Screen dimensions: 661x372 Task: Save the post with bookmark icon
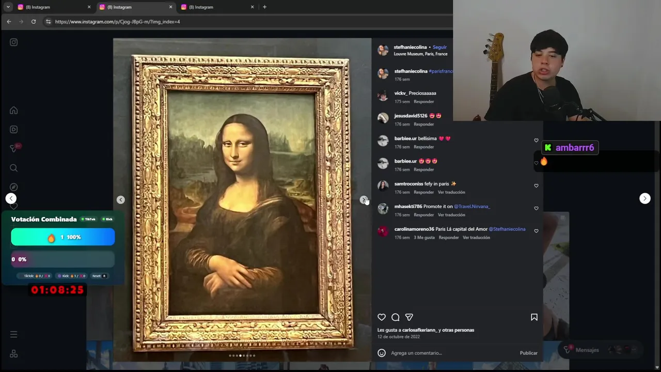point(534,317)
